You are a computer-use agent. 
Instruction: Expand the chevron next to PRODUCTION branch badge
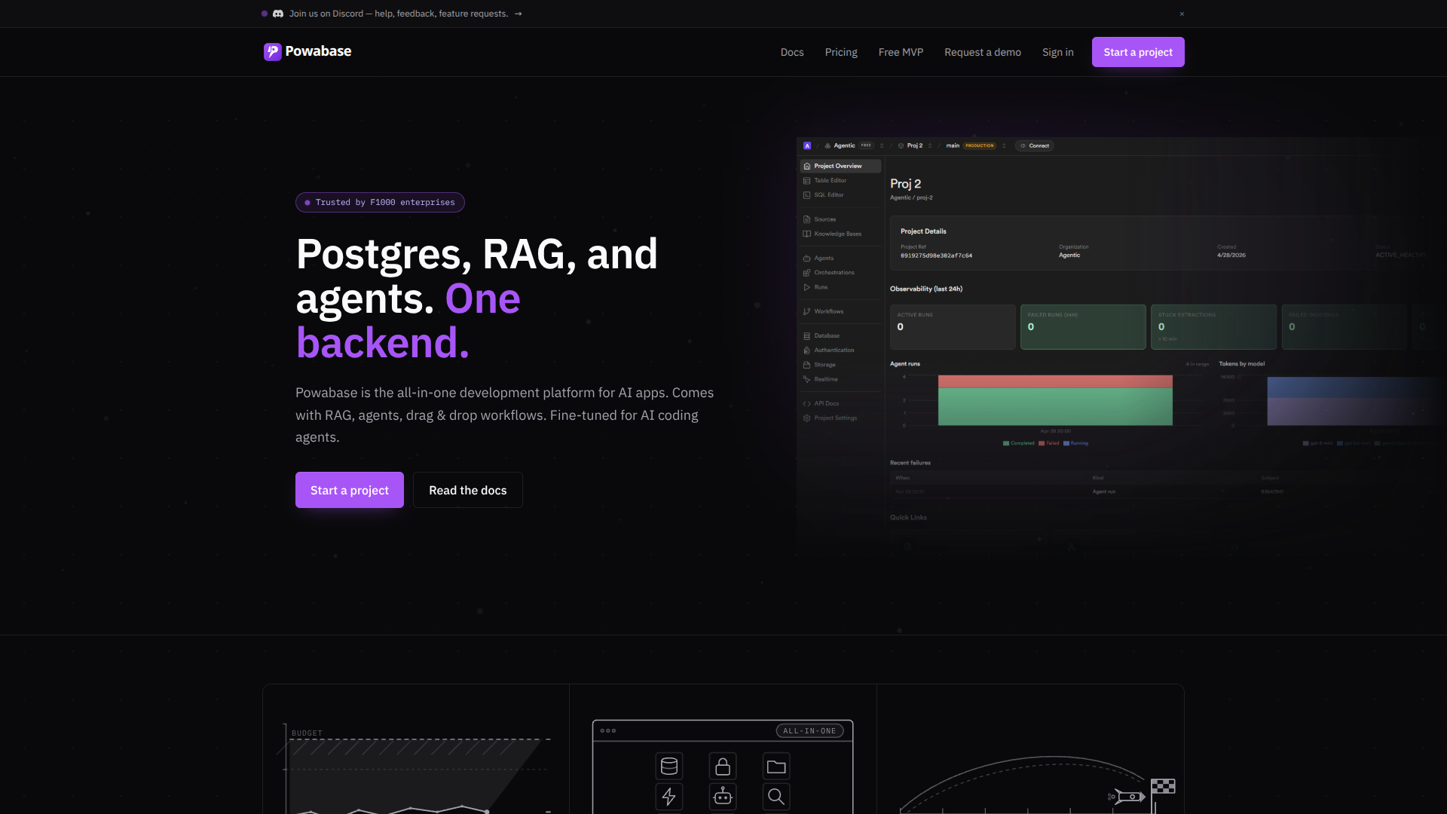point(1004,146)
